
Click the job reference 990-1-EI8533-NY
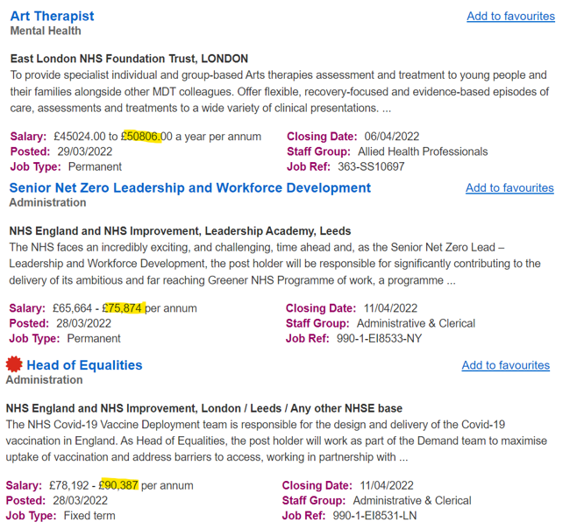[x=379, y=338]
